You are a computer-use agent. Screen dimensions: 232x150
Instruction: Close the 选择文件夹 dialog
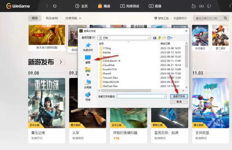186,31
